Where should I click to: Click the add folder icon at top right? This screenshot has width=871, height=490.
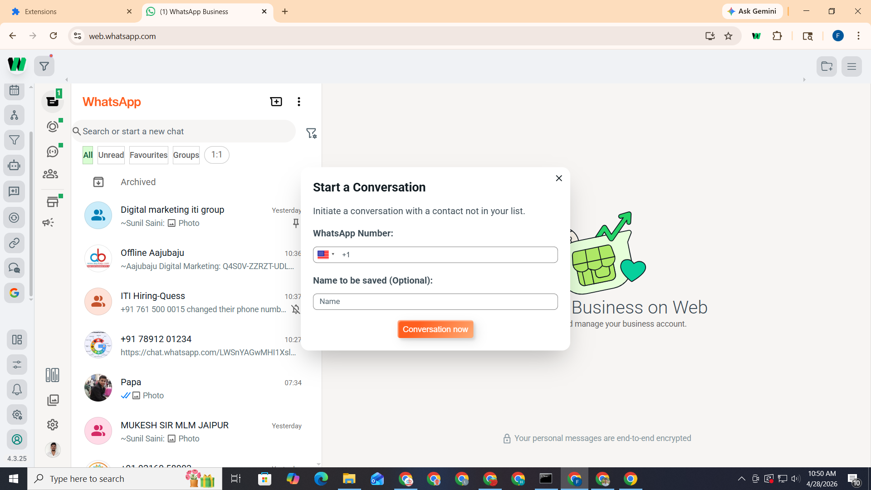[x=827, y=66]
